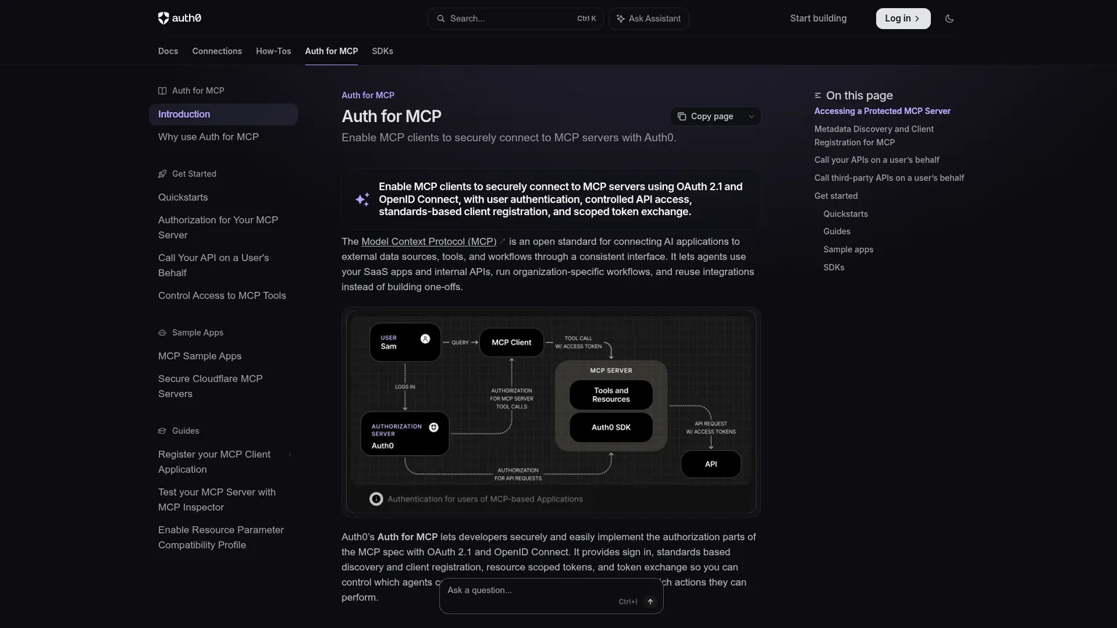Jump to Accessing a Protected MCP Server
The height and width of the screenshot is (628, 1117).
[x=882, y=111]
